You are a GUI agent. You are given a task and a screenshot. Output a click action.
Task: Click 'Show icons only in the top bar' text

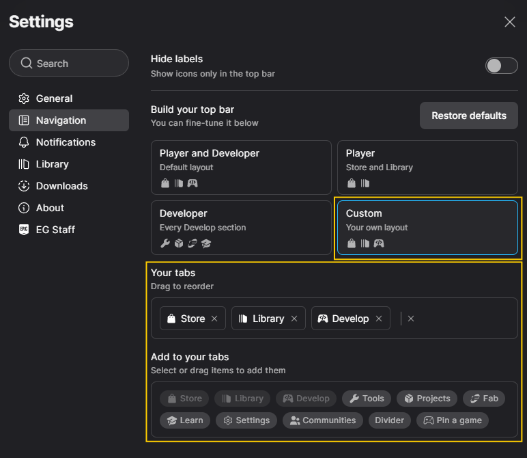(x=213, y=74)
